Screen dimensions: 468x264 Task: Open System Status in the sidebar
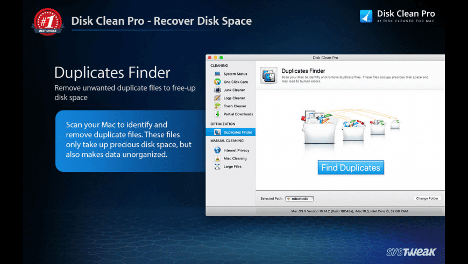(x=235, y=74)
